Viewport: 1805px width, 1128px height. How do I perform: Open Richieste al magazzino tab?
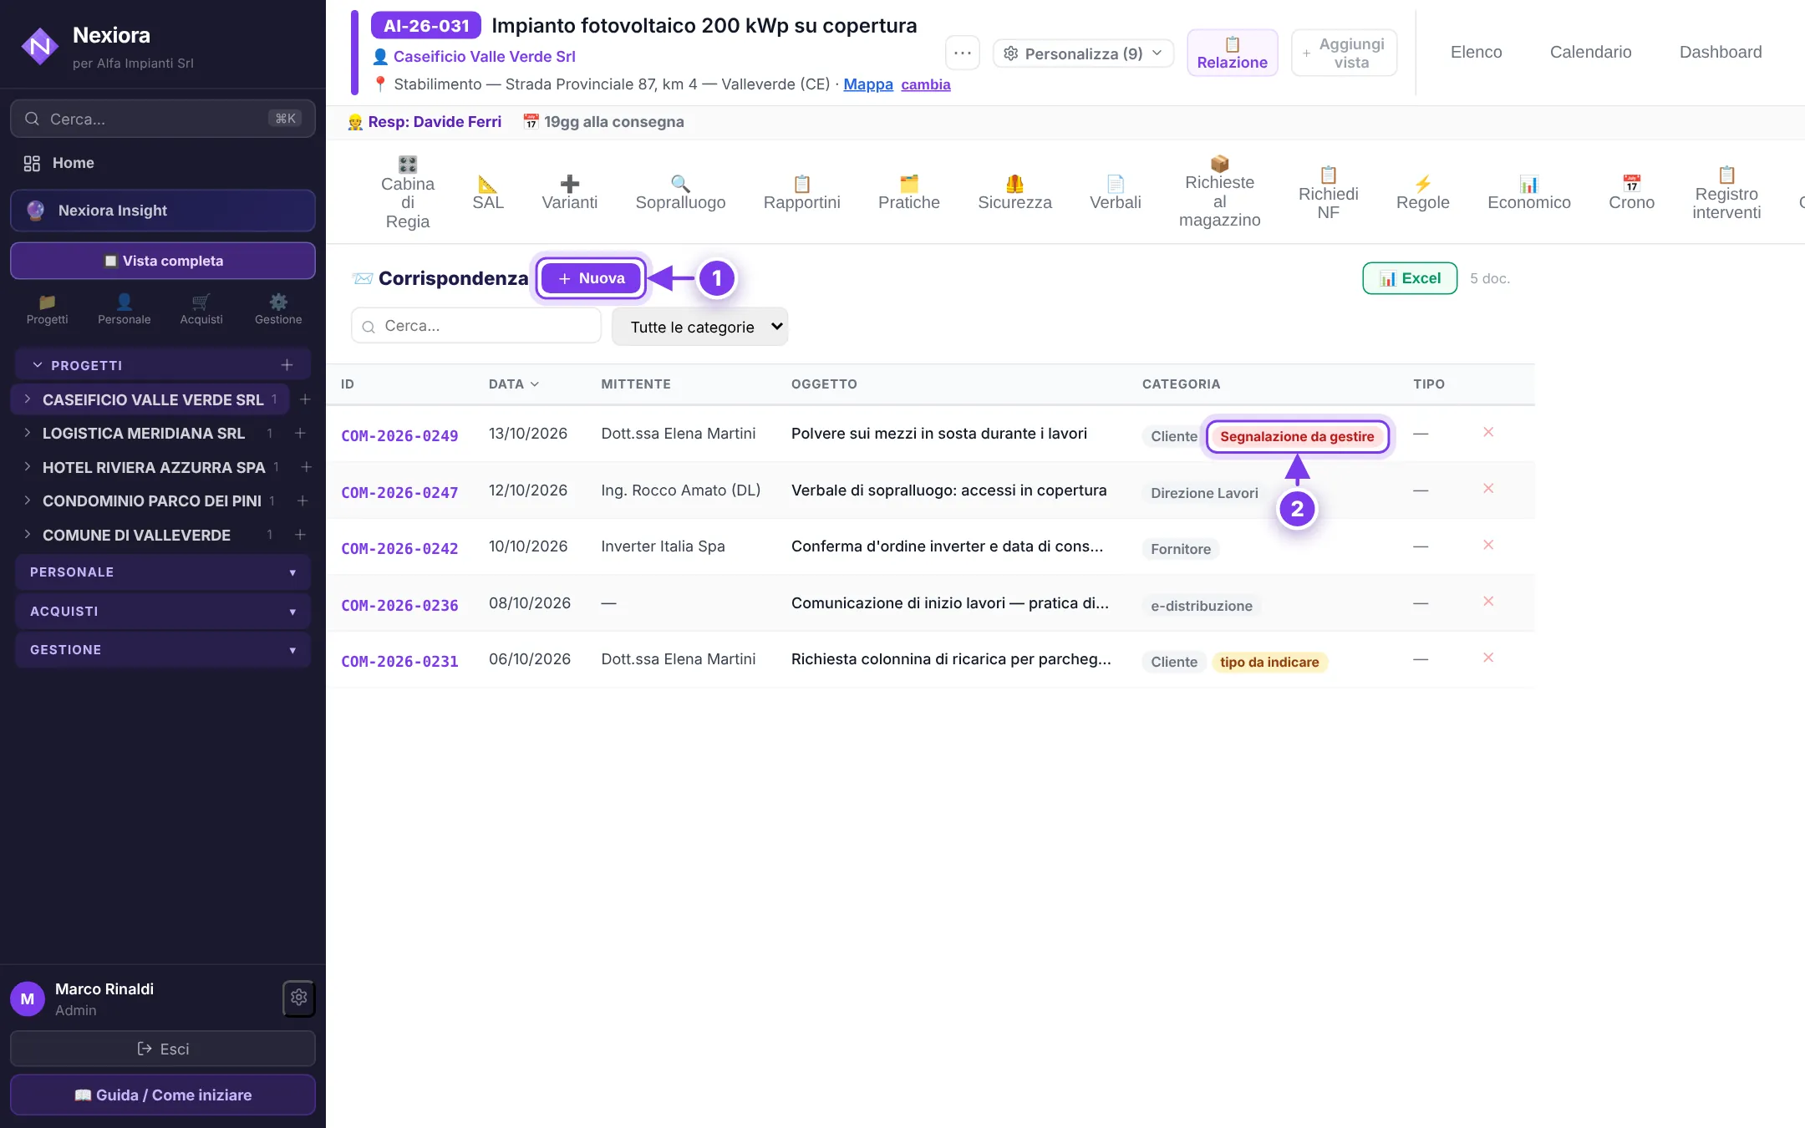[x=1219, y=192]
